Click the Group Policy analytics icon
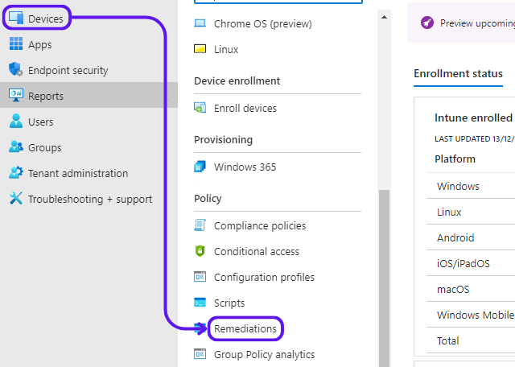Image resolution: width=515 pixels, height=367 pixels. (200, 354)
